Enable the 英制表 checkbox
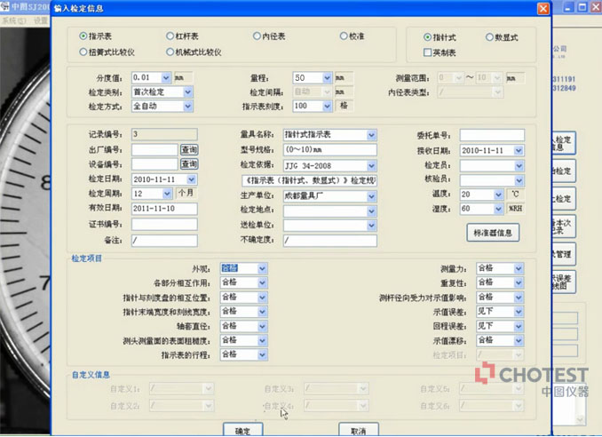Image resolution: width=602 pixels, height=437 pixels. point(428,52)
